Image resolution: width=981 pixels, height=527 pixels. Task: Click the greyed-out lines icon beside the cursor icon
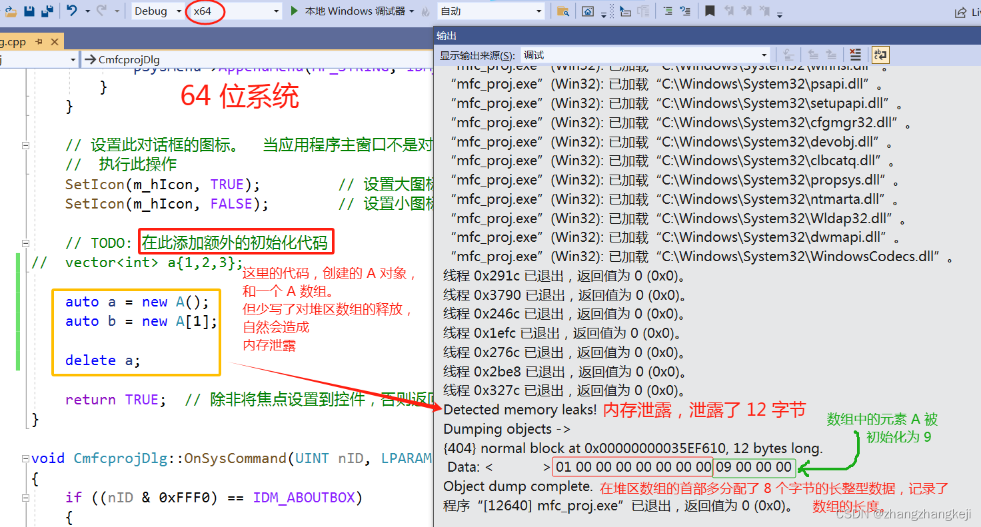click(x=643, y=11)
